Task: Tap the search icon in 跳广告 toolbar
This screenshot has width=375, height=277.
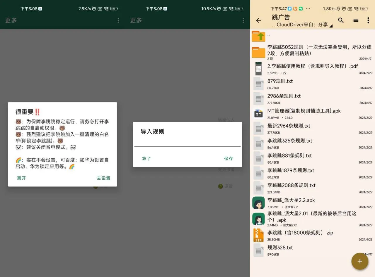Action: (341, 20)
